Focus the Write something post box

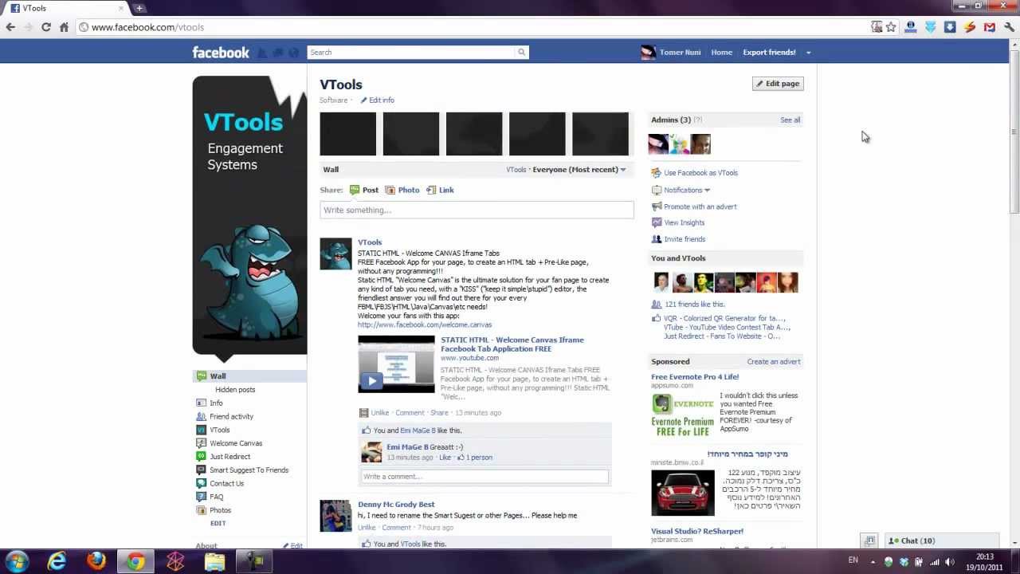coord(477,210)
